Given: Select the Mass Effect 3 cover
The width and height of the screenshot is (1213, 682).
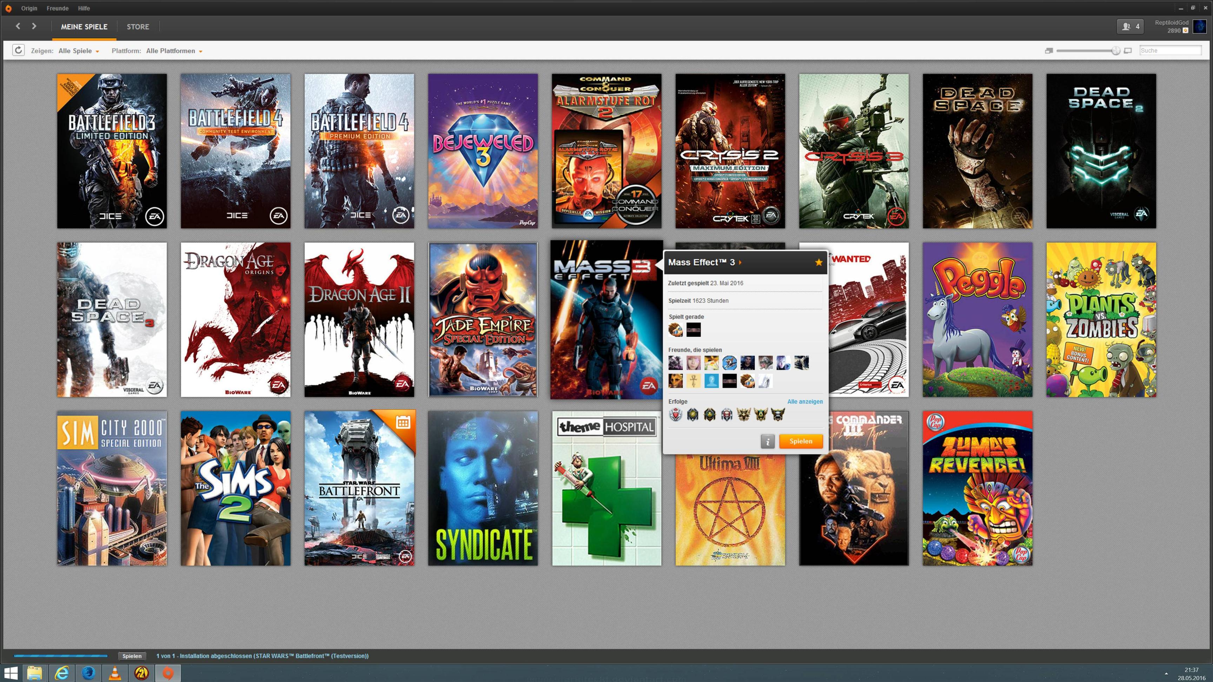Looking at the screenshot, I should (606, 320).
